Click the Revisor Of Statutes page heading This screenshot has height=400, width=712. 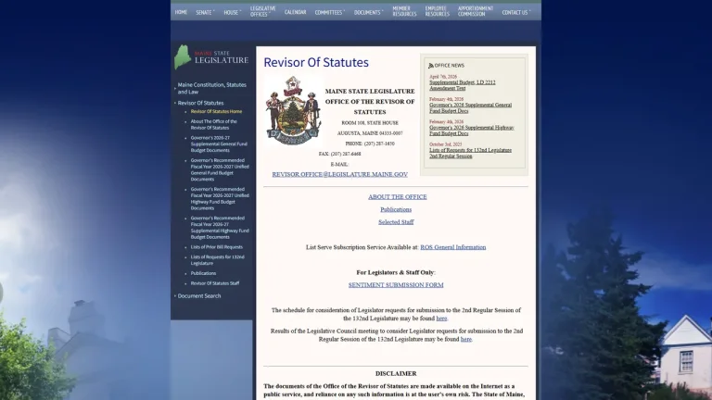tap(316, 63)
